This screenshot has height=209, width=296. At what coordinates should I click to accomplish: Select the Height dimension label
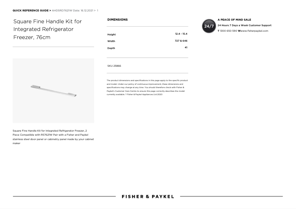[111, 35]
